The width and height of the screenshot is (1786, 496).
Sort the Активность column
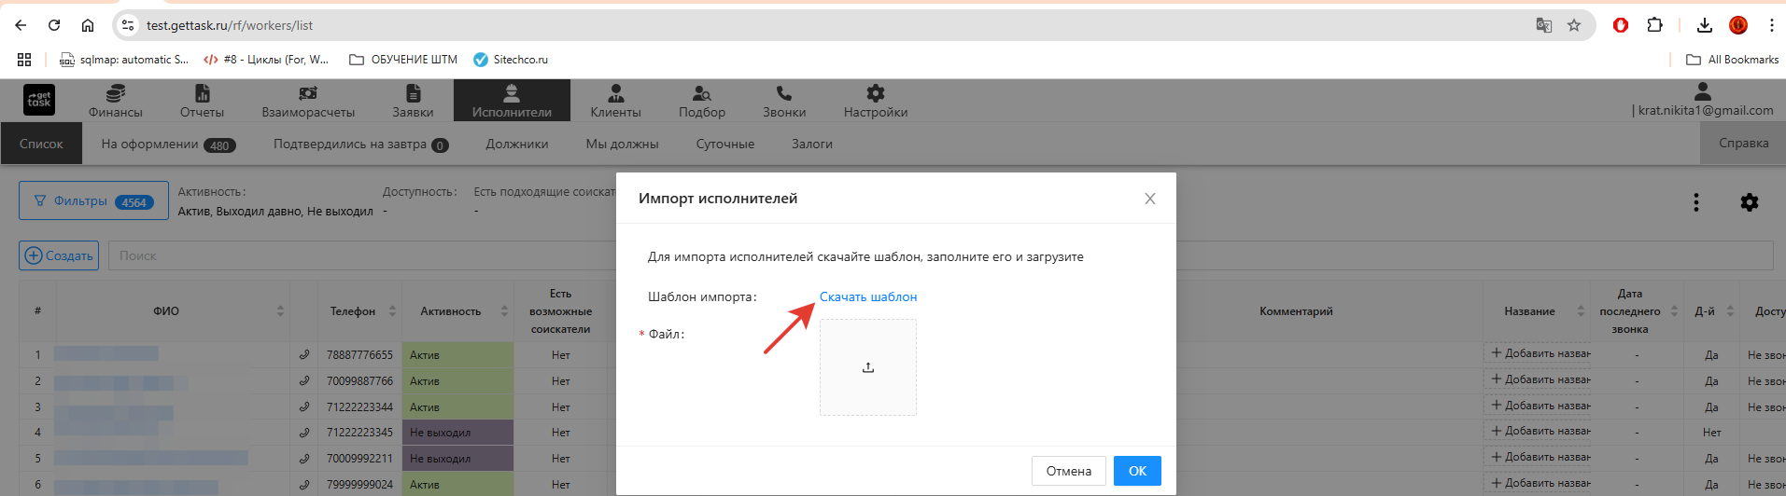pos(504,311)
